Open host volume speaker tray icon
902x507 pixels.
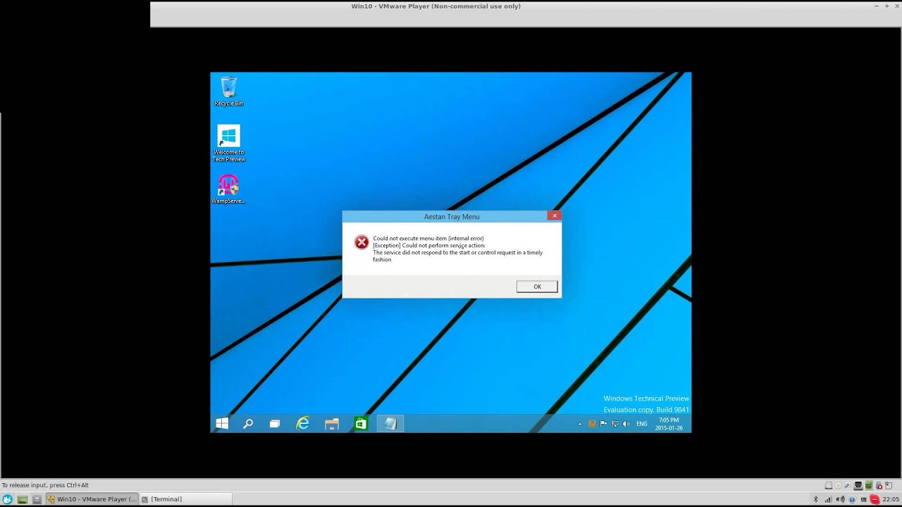click(840, 499)
